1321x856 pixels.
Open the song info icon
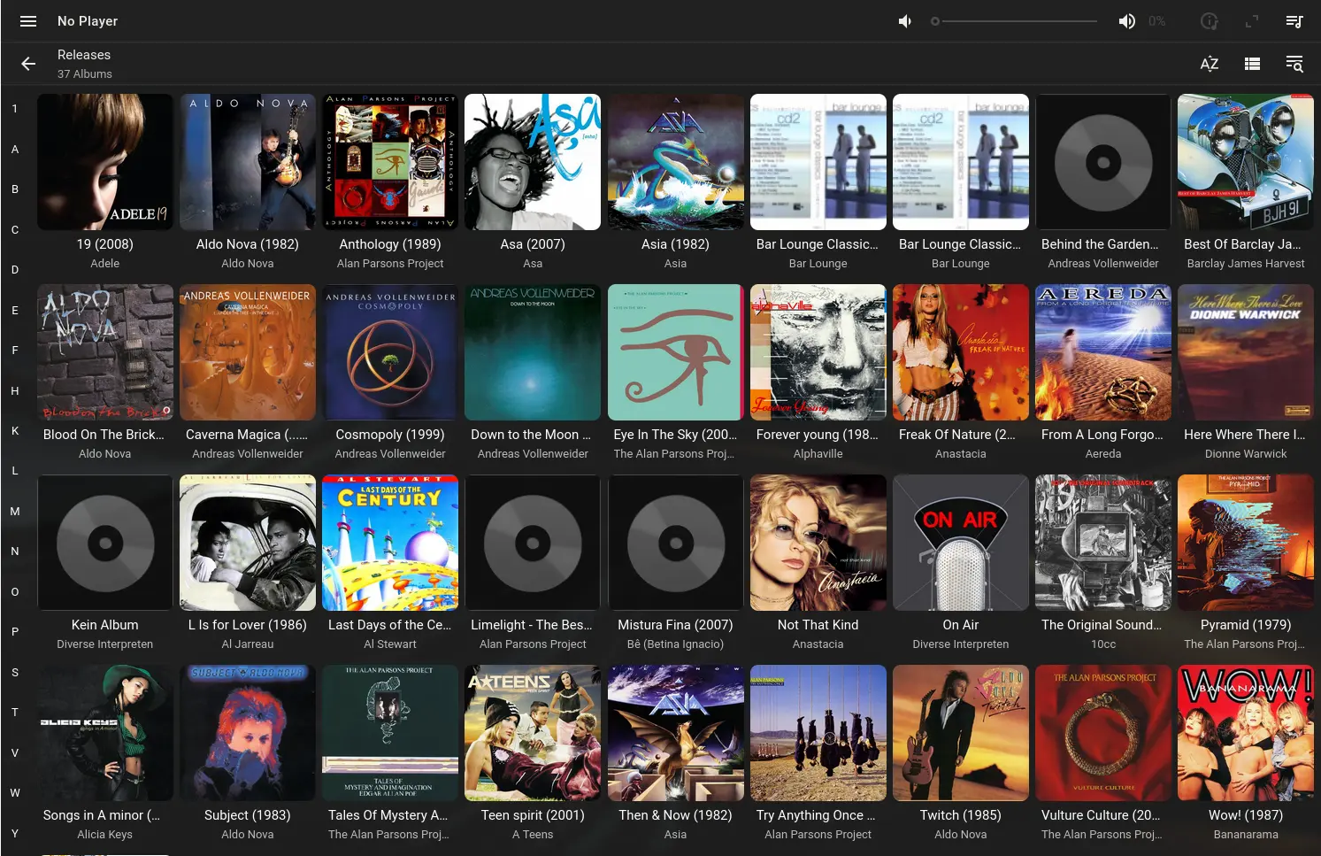pos(1209,21)
